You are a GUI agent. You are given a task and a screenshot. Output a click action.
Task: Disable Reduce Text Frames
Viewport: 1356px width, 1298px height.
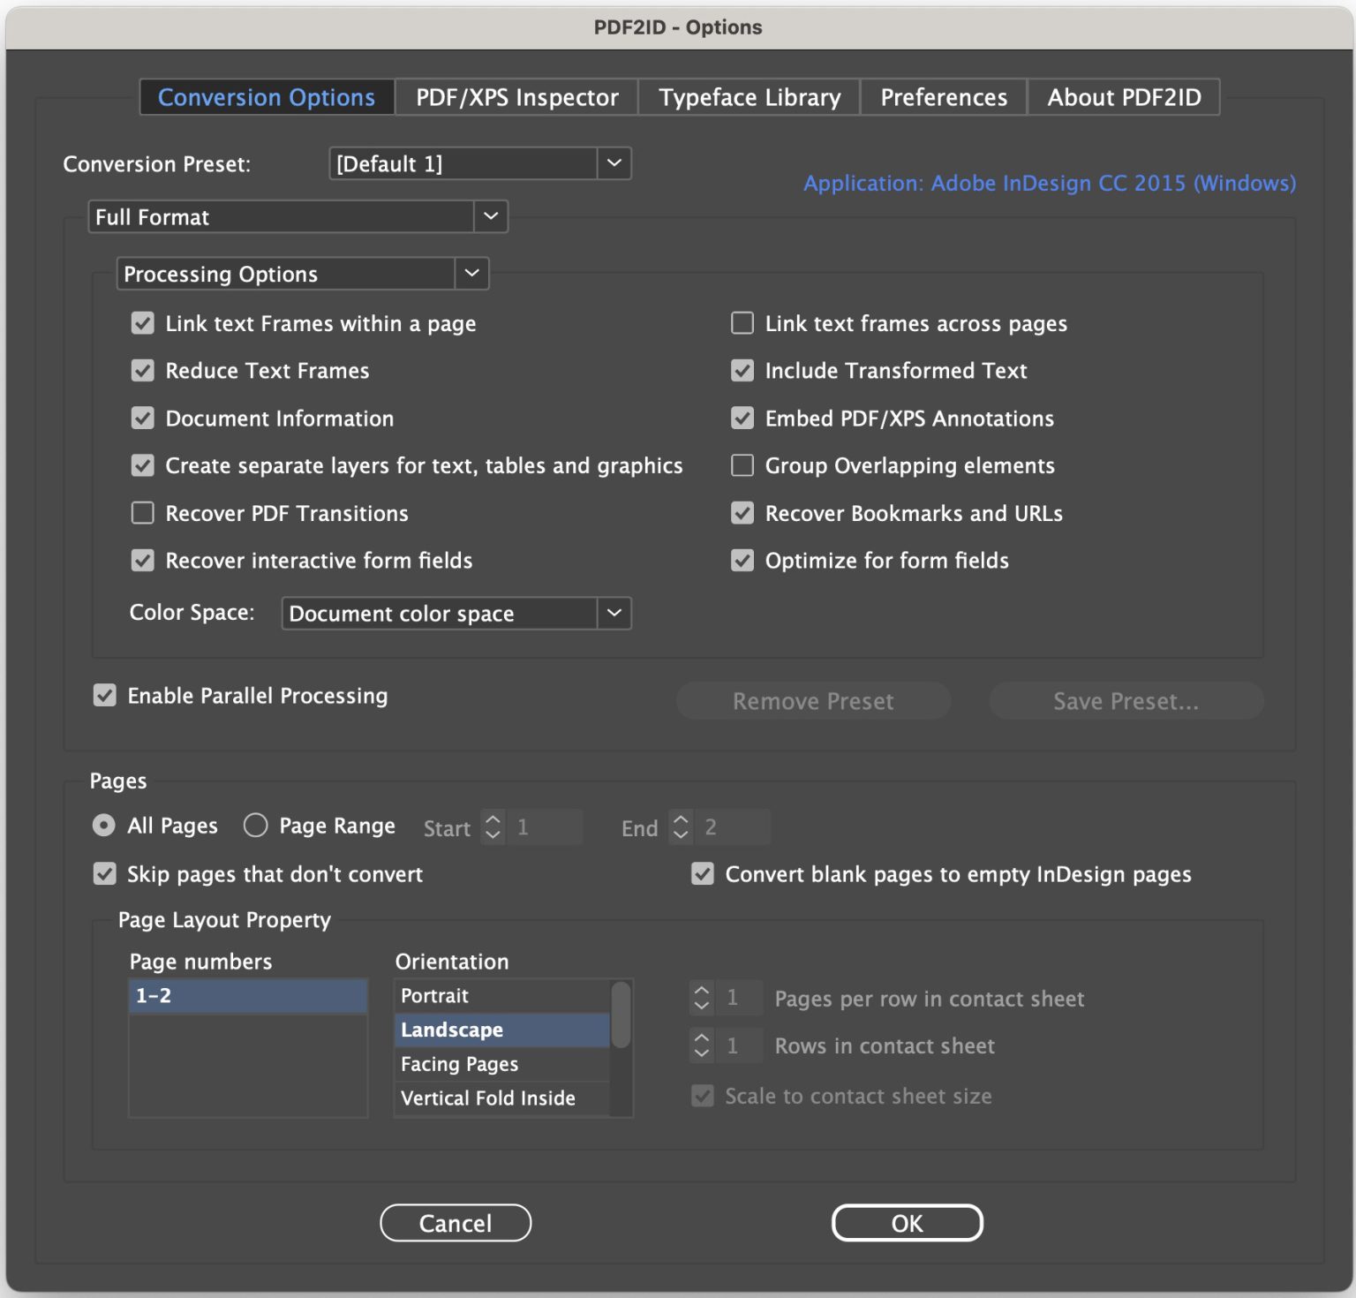pos(142,370)
